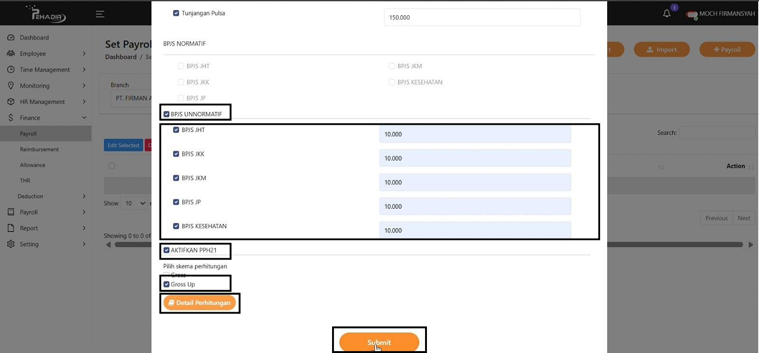Screen dimensions: 759x353
Task: Click the Monitoring location pin icon
Action: tap(11, 86)
